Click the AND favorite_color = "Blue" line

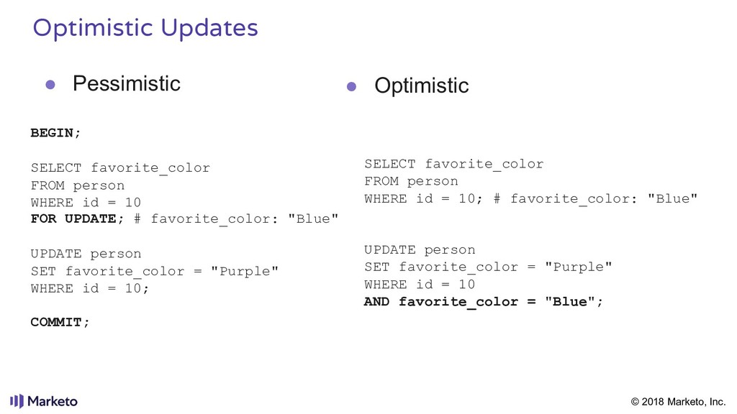point(483,301)
